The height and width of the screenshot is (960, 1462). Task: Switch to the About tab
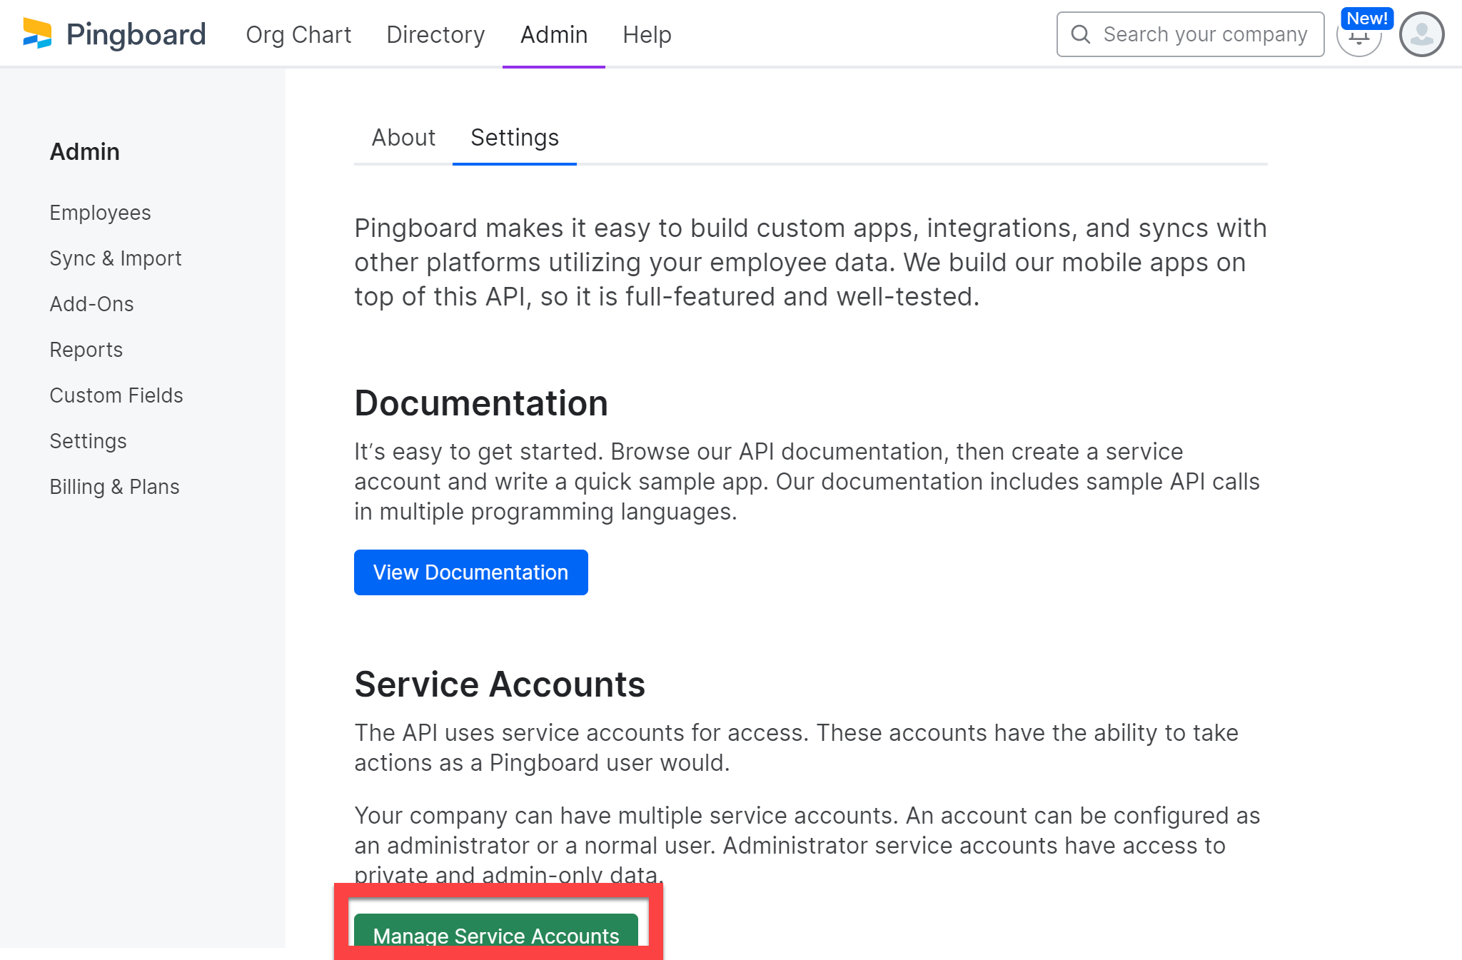pos(403,137)
